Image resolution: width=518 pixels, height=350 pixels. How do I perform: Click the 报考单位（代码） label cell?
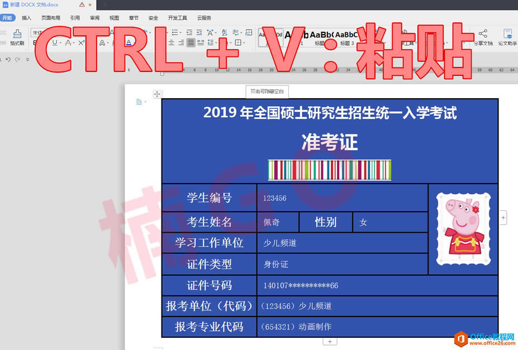click(x=210, y=306)
